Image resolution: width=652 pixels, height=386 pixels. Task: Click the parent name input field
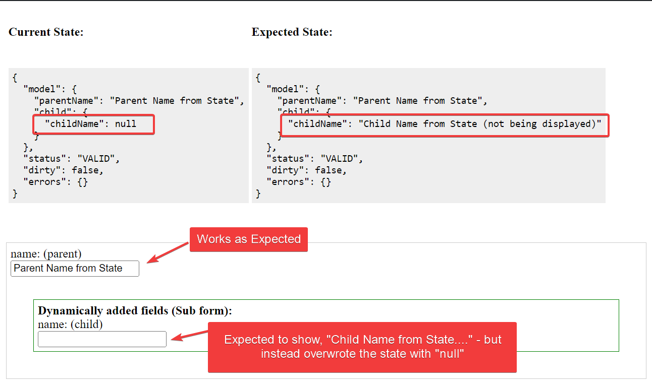click(x=75, y=269)
